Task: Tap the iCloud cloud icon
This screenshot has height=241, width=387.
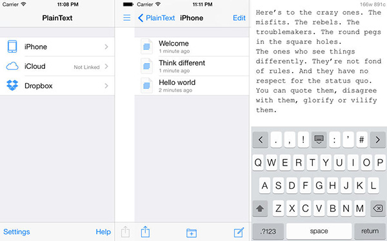Action: click(x=12, y=66)
